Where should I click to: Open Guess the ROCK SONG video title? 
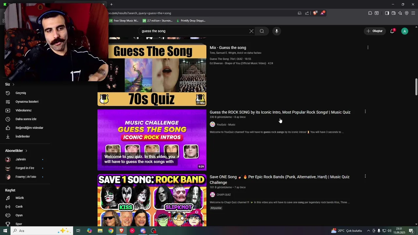pos(280,112)
